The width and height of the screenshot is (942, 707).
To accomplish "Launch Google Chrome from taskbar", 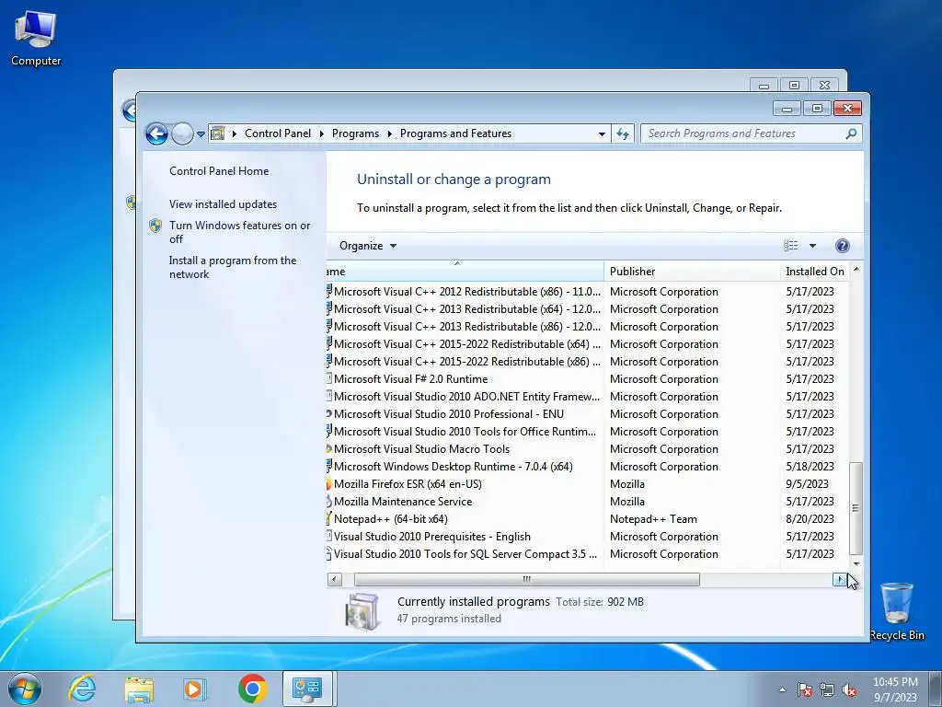I will (x=252, y=689).
